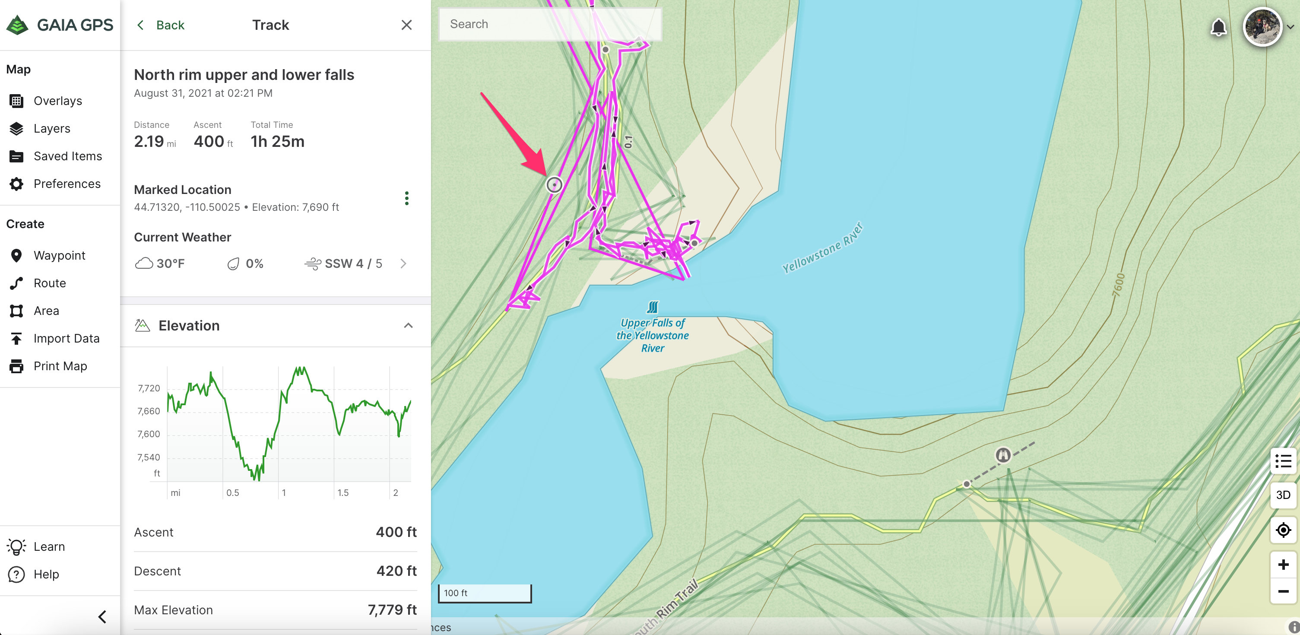The image size is (1300, 635).
Task: Collapse the left sidebar
Action: [102, 616]
